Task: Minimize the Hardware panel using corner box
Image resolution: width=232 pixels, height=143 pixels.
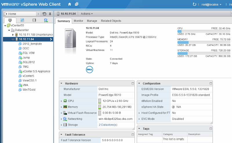Action: coord(133,83)
